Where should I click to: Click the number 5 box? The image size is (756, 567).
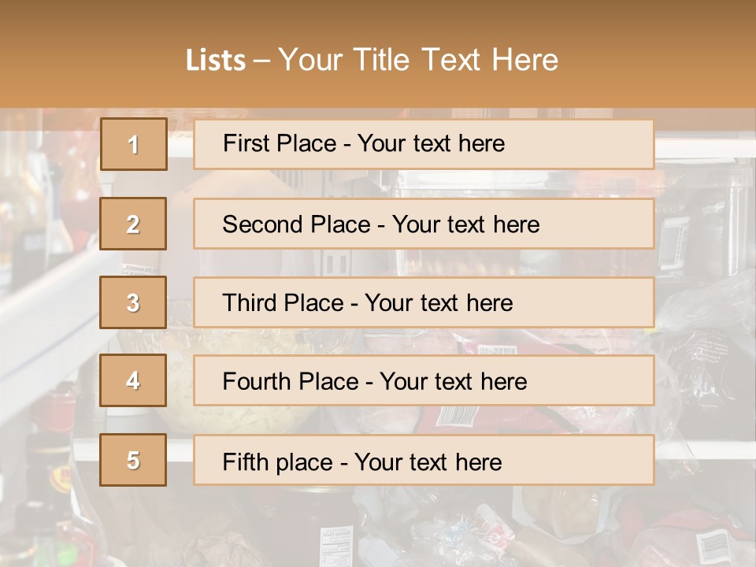click(x=133, y=460)
